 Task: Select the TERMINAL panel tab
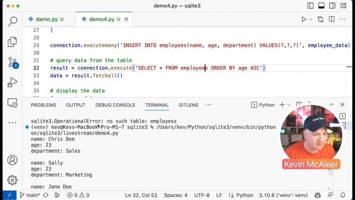pyautogui.click(x=157, y=105)
